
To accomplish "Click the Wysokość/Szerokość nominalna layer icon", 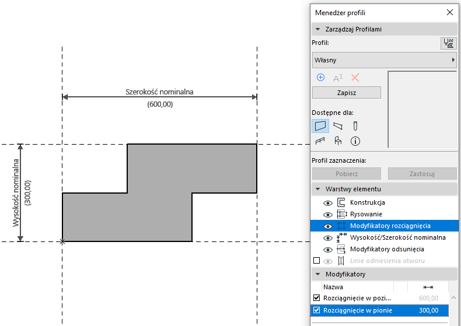I will [341, 237].
